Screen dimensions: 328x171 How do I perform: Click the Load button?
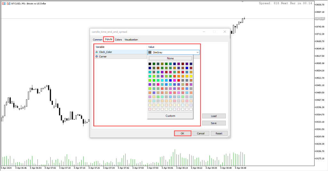pos(214,116)
